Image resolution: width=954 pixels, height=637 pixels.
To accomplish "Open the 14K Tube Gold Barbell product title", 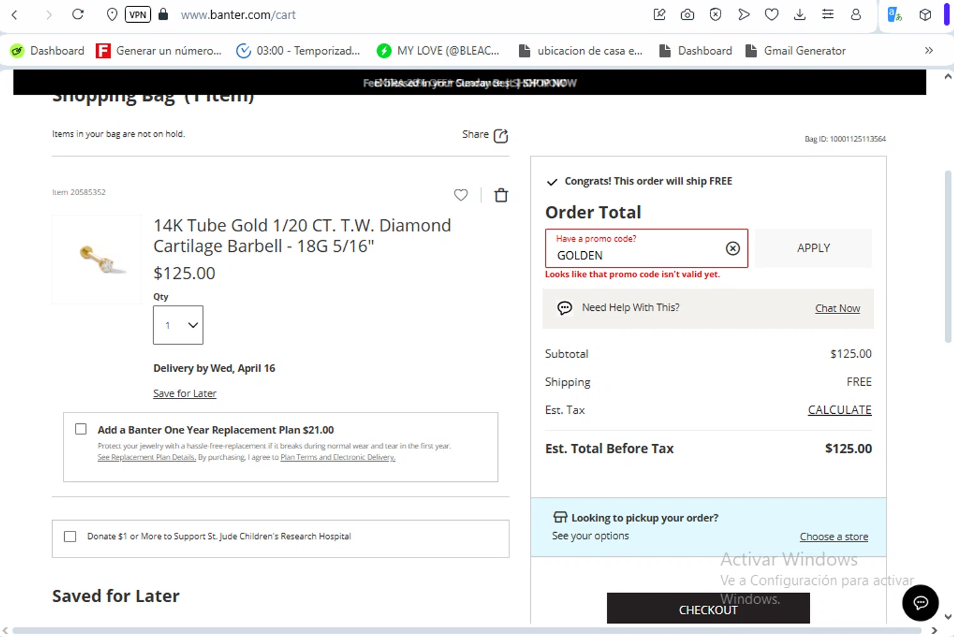I will tap(302, 235).
